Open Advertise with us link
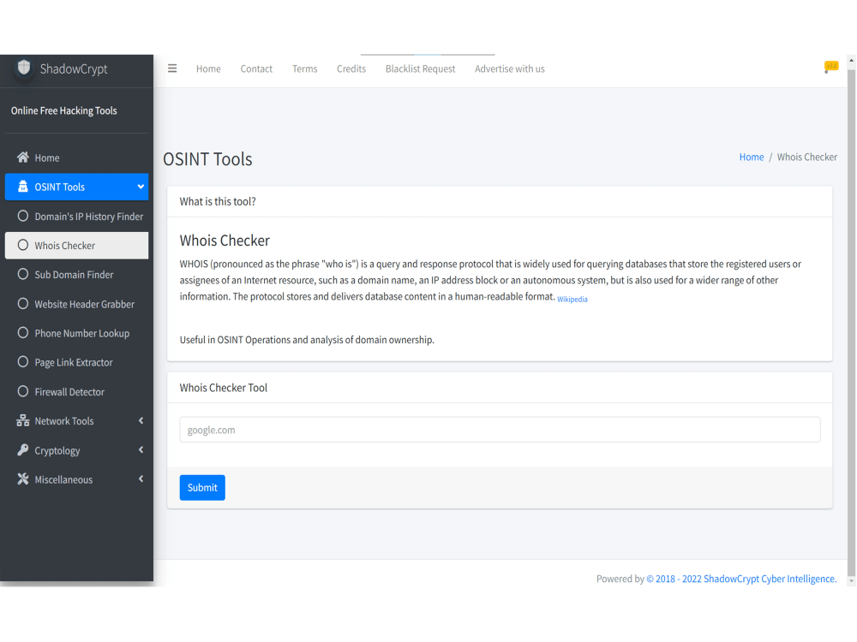857x642 pixels. click(x=509, y=68)
